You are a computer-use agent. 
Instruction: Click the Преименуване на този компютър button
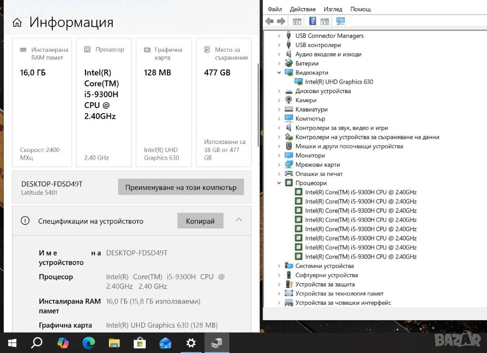point(181,187)
